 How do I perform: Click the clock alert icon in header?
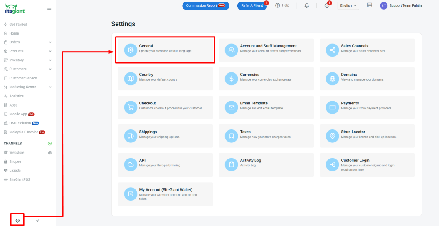point(327,6)
